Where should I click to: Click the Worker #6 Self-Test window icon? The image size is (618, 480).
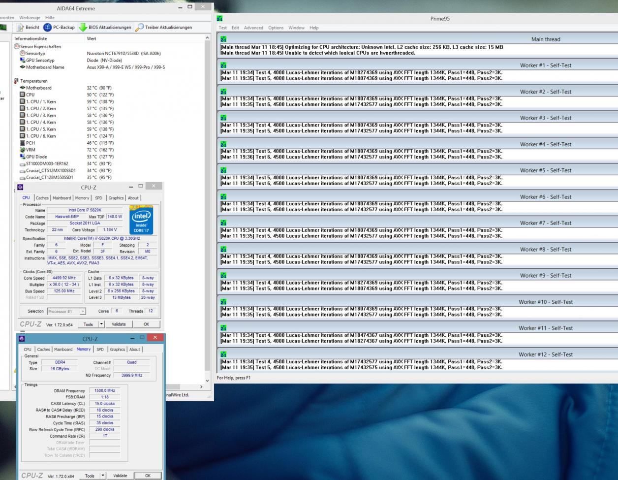coord(223,197)
